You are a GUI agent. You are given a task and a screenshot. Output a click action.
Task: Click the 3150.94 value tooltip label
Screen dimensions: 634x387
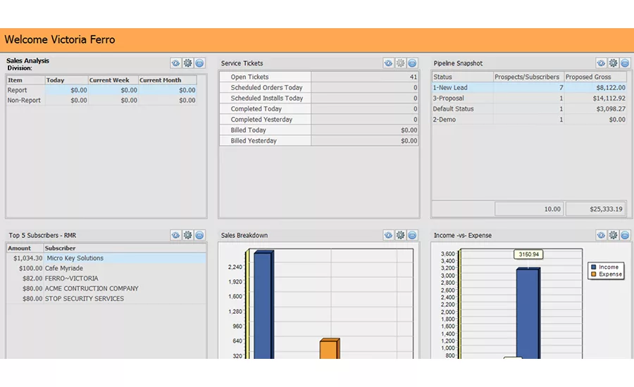528,255
